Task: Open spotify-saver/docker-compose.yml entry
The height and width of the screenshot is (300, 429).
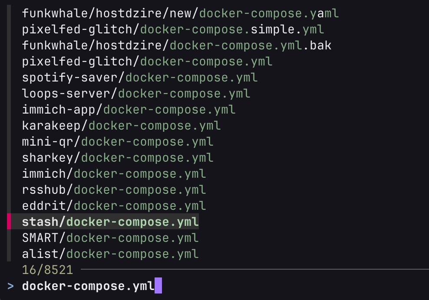Action: coord(140,78)
